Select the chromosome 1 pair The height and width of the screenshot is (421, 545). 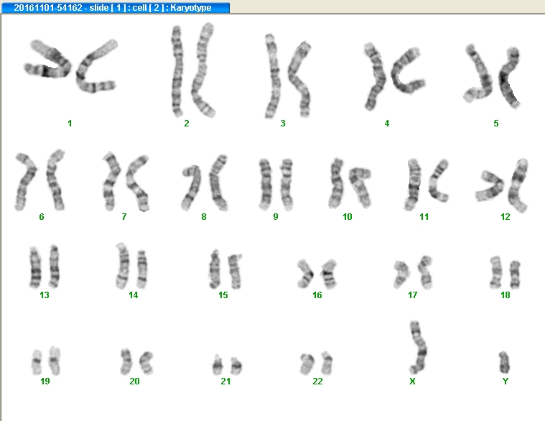71,65
